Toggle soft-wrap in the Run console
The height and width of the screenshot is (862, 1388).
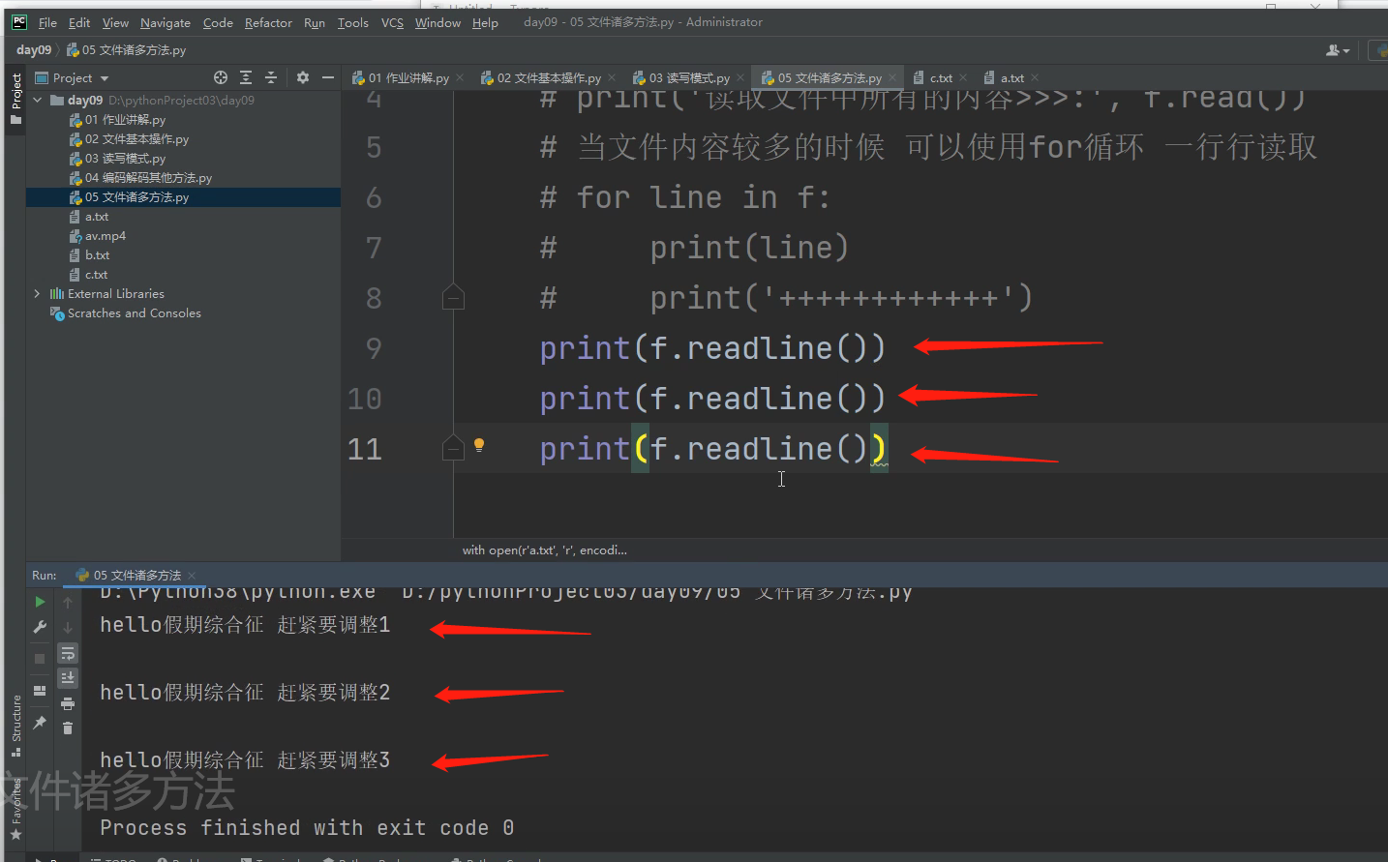[68, 654]
